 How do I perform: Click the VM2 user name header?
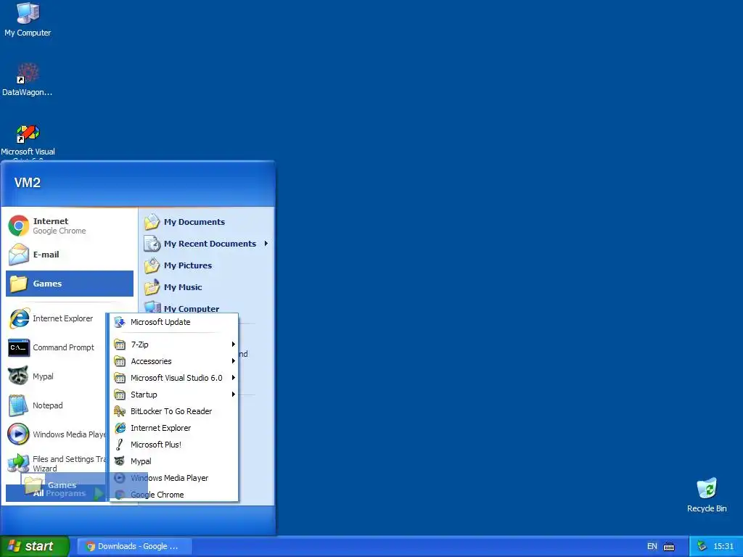[x=28, y=182]
